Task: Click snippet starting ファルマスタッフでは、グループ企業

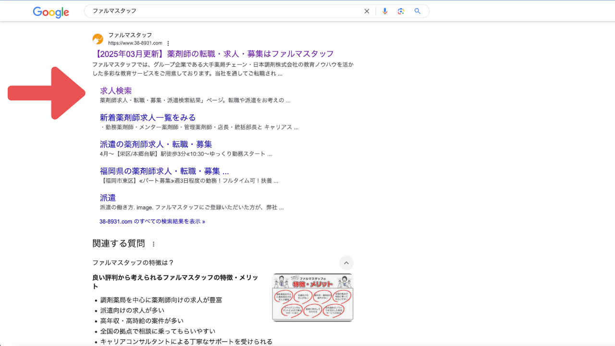Action: [x=223, y=69]
